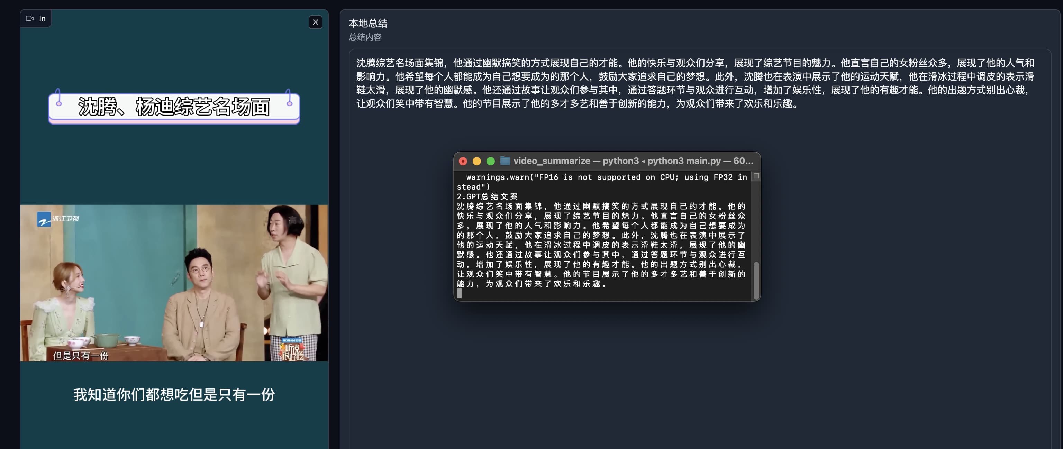Click the 2.GPT总结文案 line in terminal

pos(487,196)
